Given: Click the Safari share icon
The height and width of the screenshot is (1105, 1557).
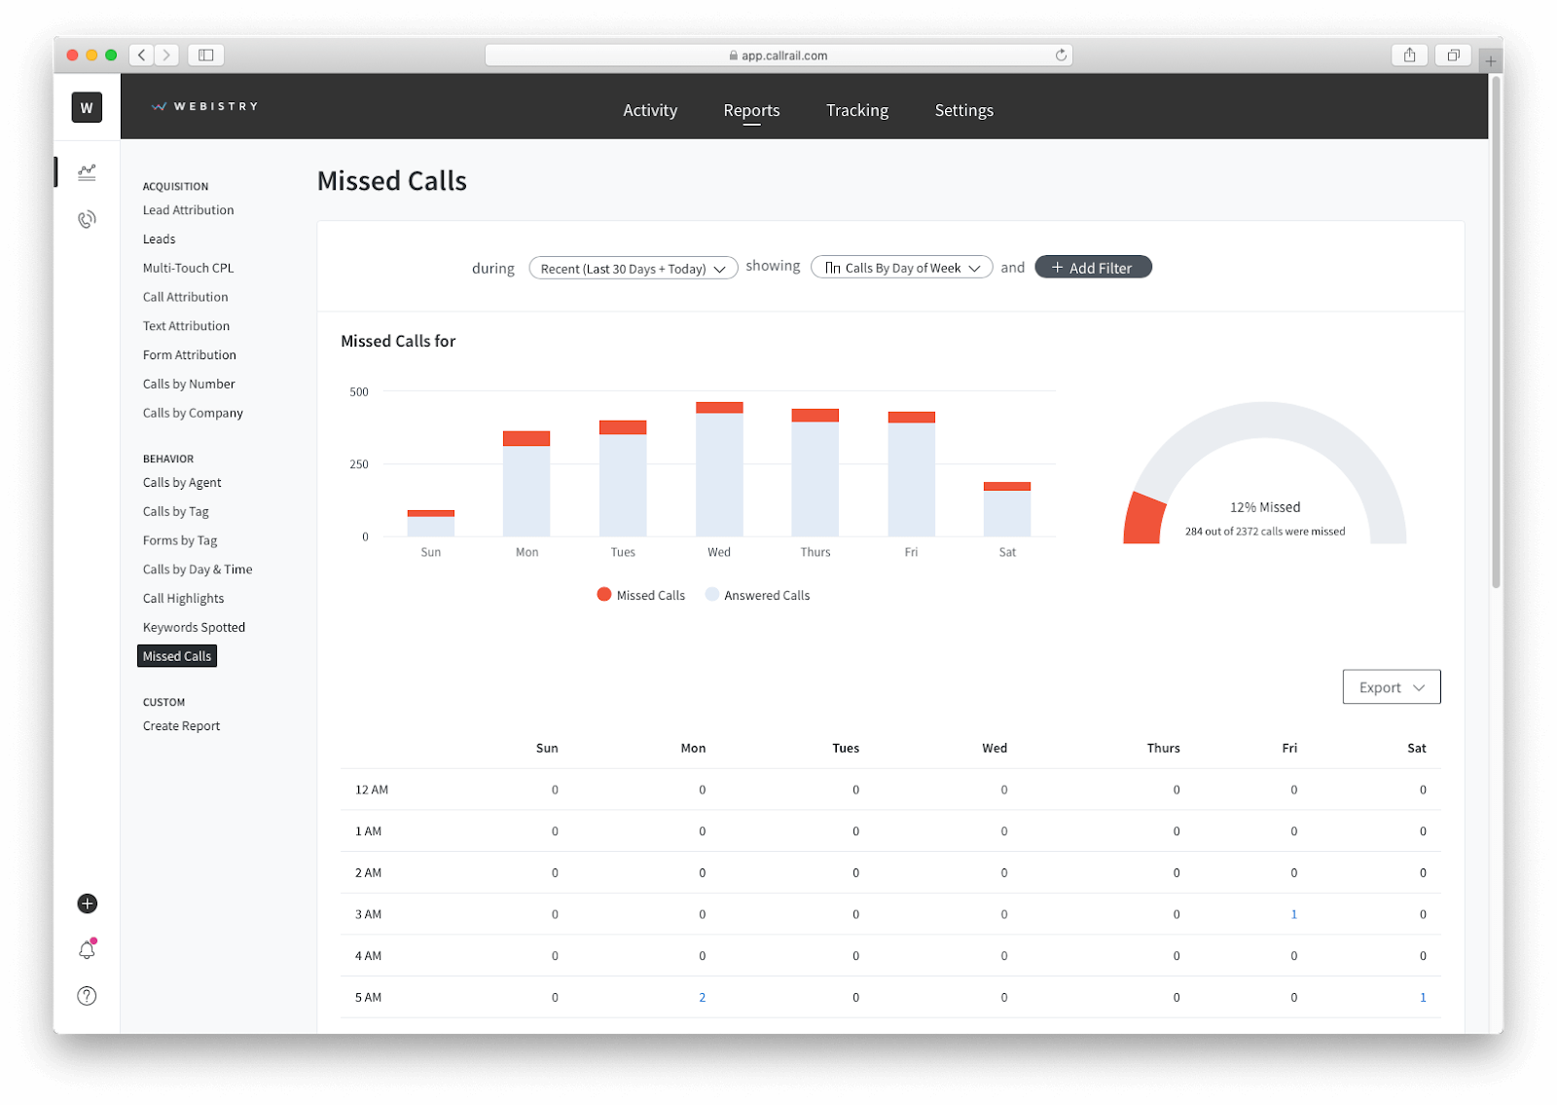Looking at the screenshot, I should 1409,55.
